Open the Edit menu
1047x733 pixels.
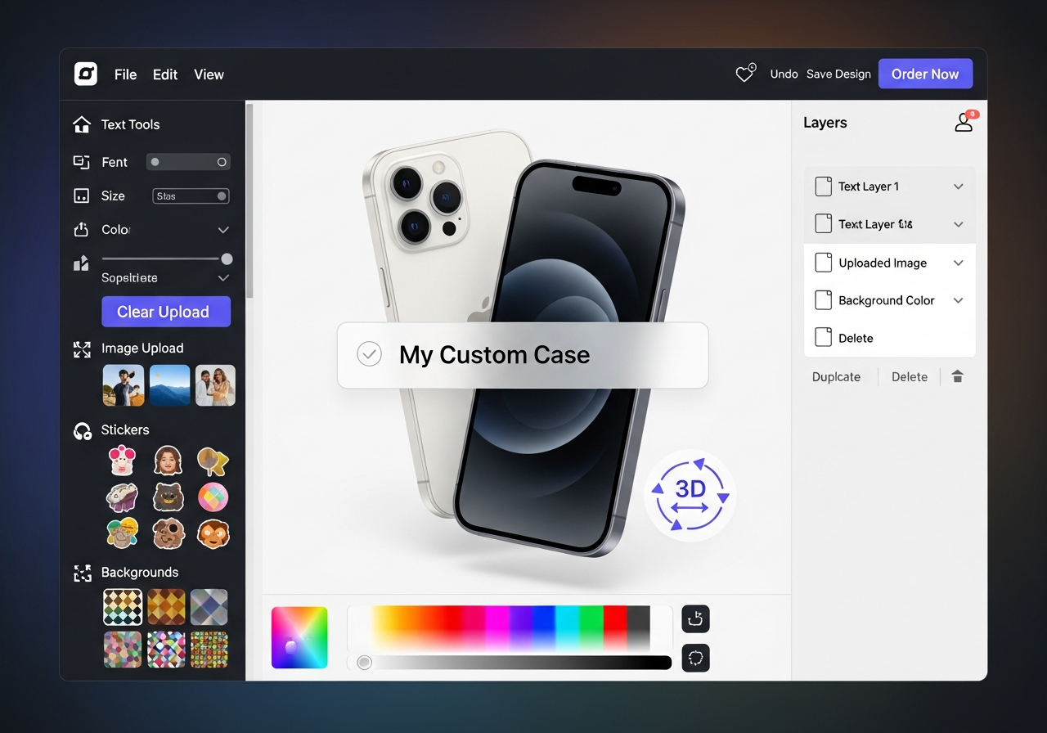coord(164,74)
